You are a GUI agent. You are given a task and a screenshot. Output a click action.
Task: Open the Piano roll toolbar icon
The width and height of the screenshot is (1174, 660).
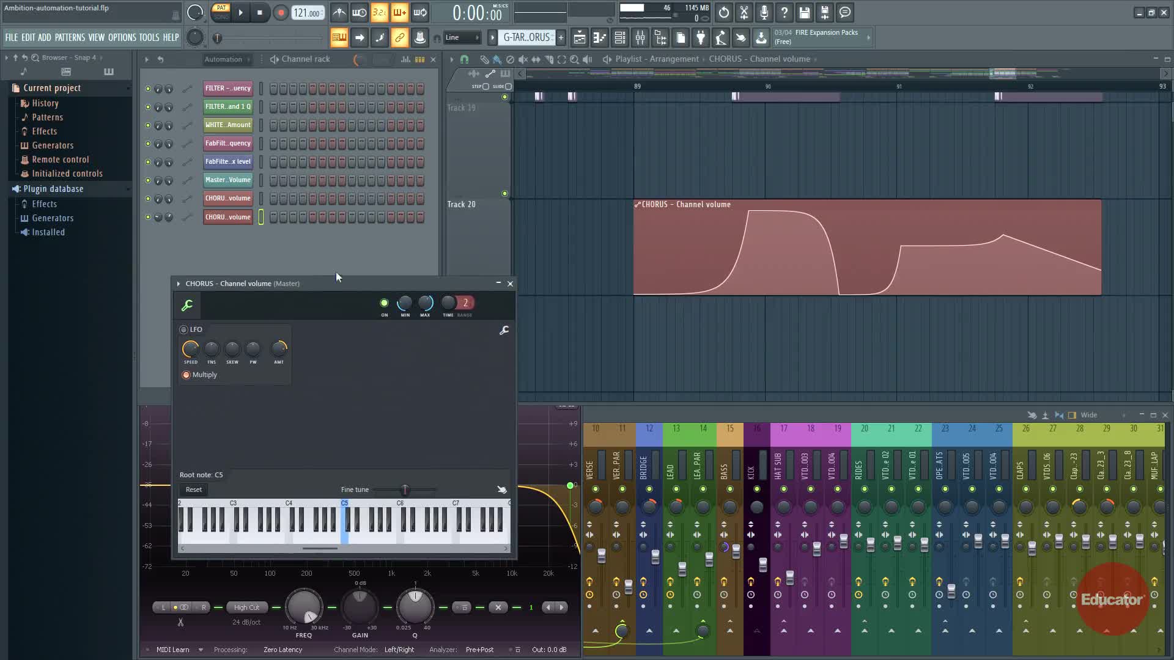(x=600, y=38)
